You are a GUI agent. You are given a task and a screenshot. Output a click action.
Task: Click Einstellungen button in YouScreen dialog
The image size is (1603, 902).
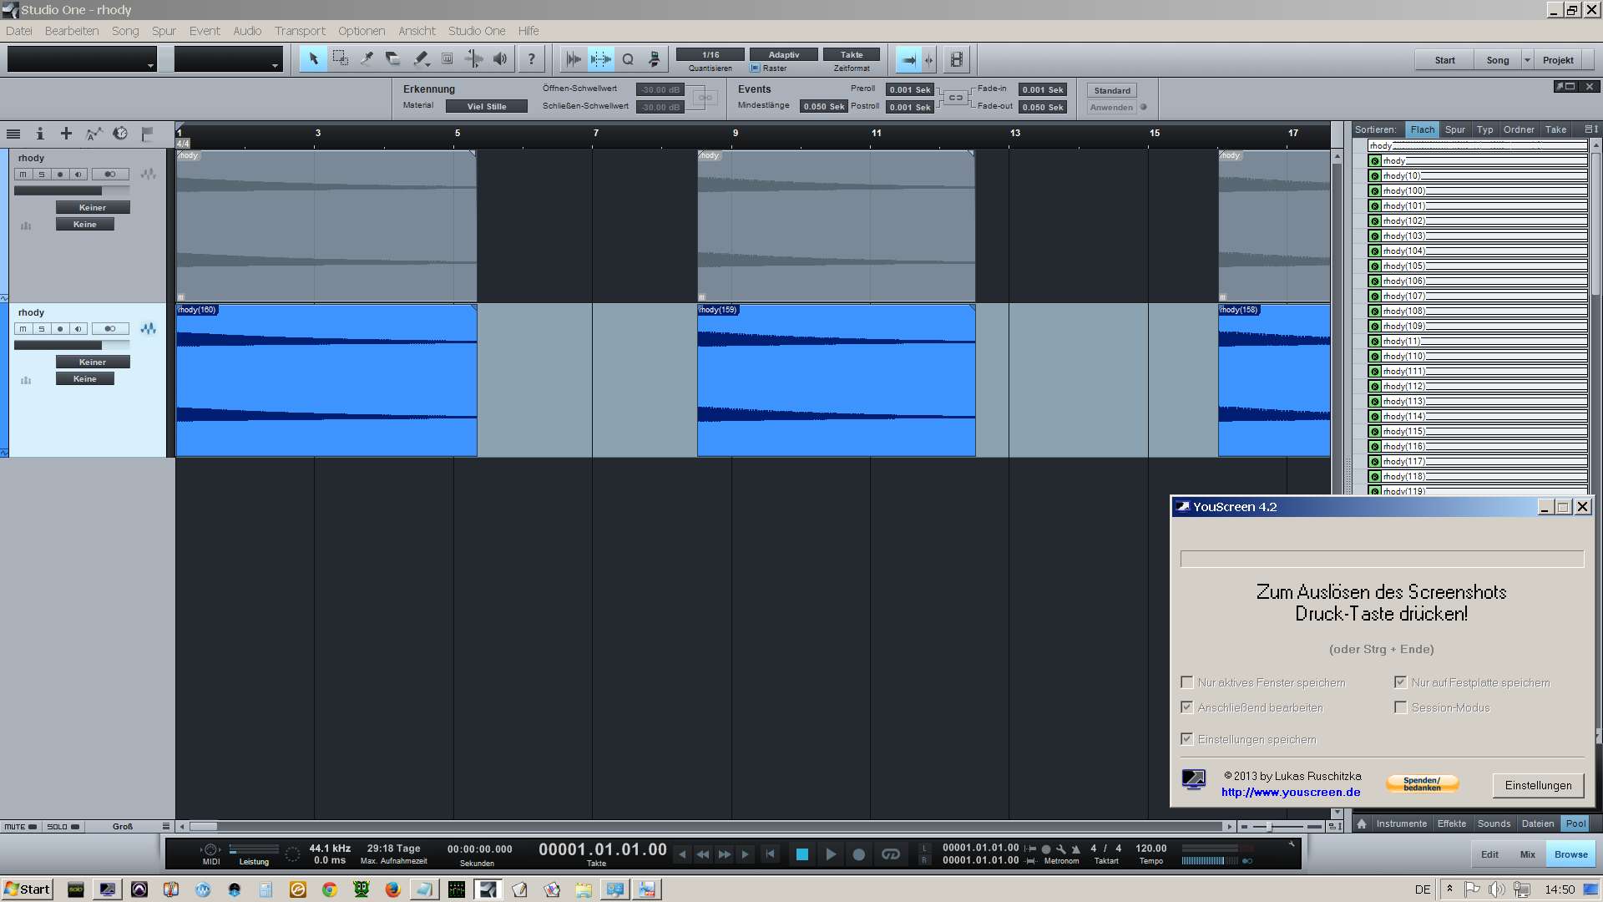1538,784
